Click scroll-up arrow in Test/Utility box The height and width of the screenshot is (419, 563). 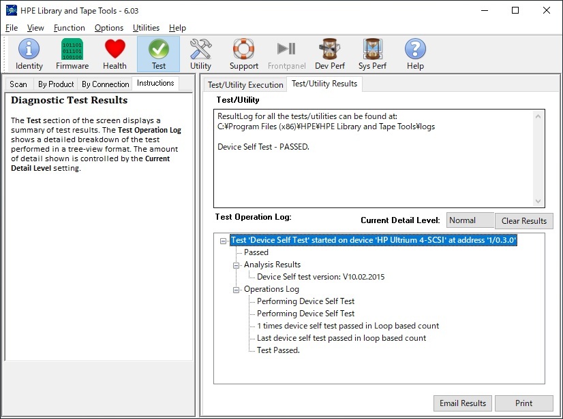pyautogui.click(x=538, y=116)
